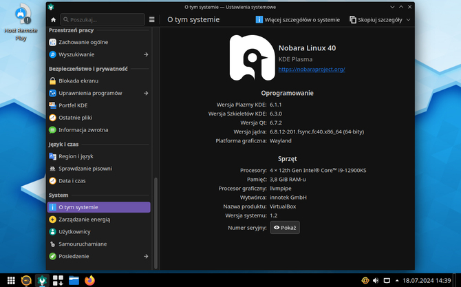Open Więcej szczegółów o systemie
The width and height of the screenshot is (461, 287).
[297, 20]
